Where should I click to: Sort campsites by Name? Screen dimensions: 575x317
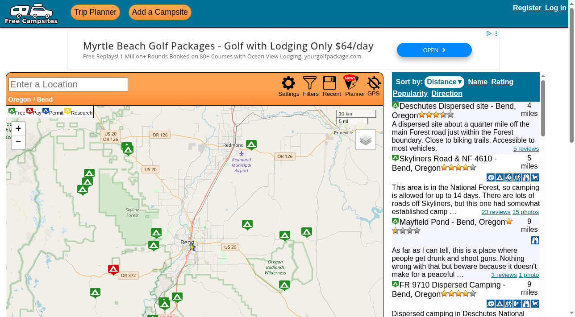coord(478,82)
